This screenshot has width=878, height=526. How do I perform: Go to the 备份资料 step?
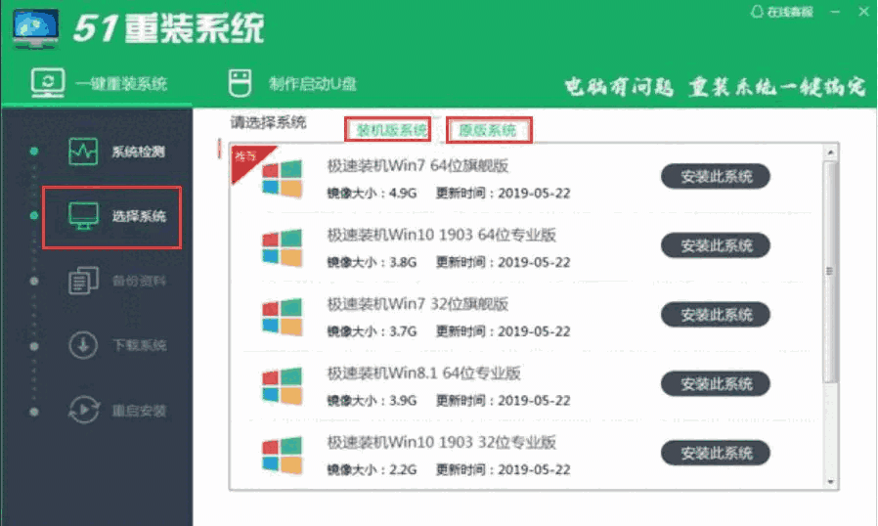click(116, 281)
